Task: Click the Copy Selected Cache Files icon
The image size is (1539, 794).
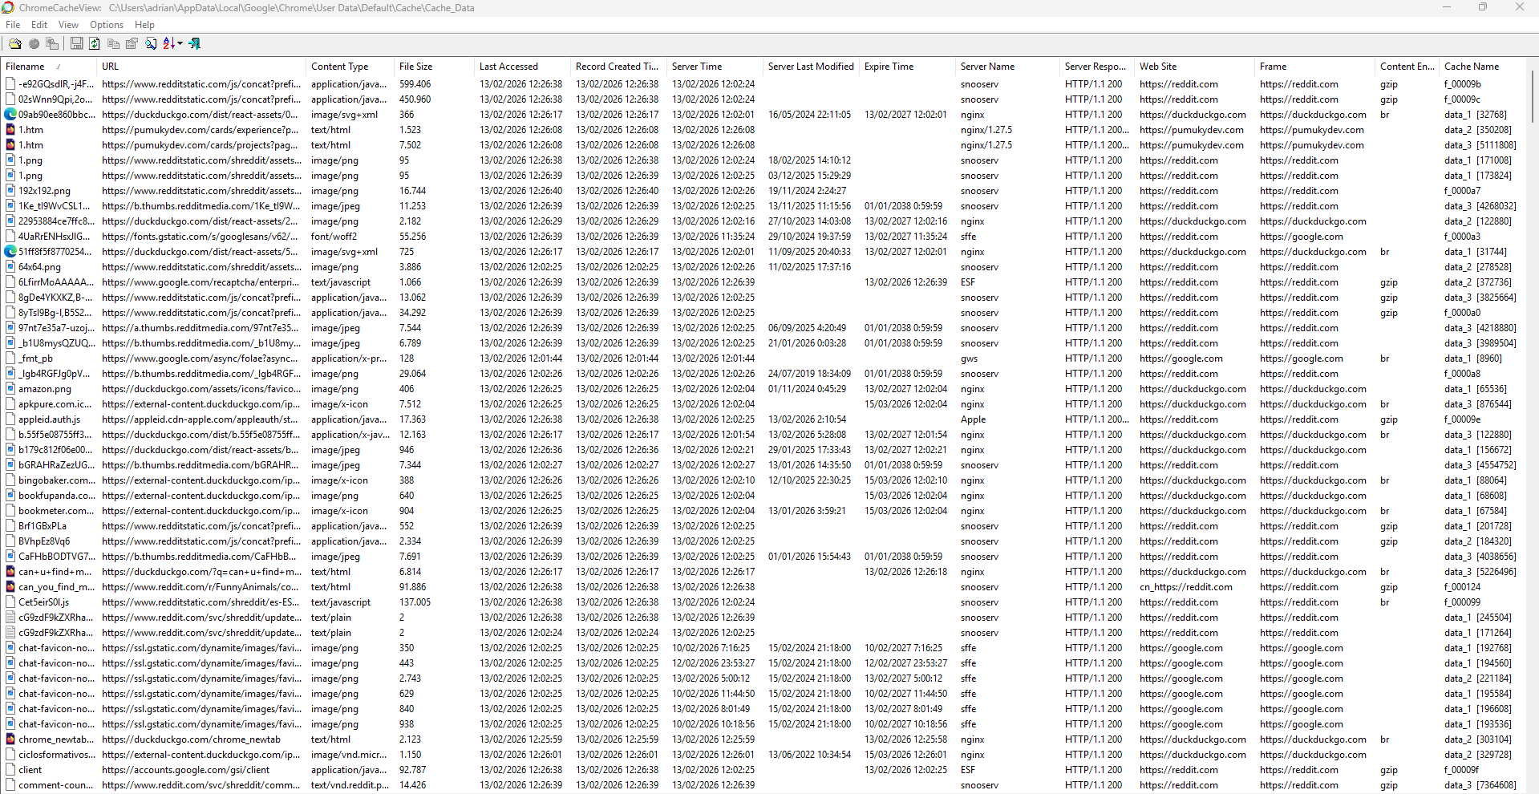Action: tap(52, 43)
